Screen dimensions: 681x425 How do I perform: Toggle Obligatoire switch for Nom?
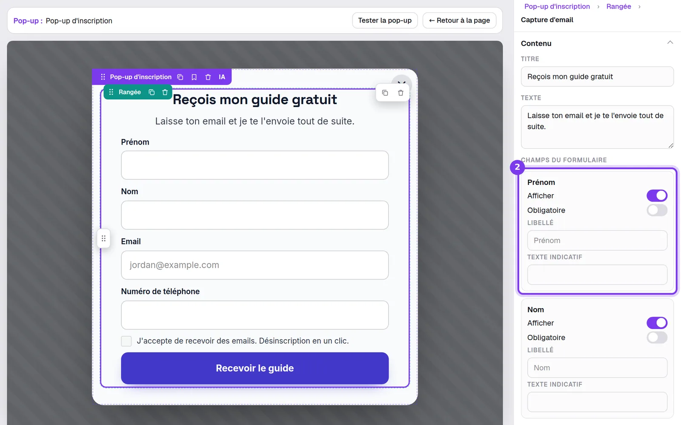tap(657, 337)
